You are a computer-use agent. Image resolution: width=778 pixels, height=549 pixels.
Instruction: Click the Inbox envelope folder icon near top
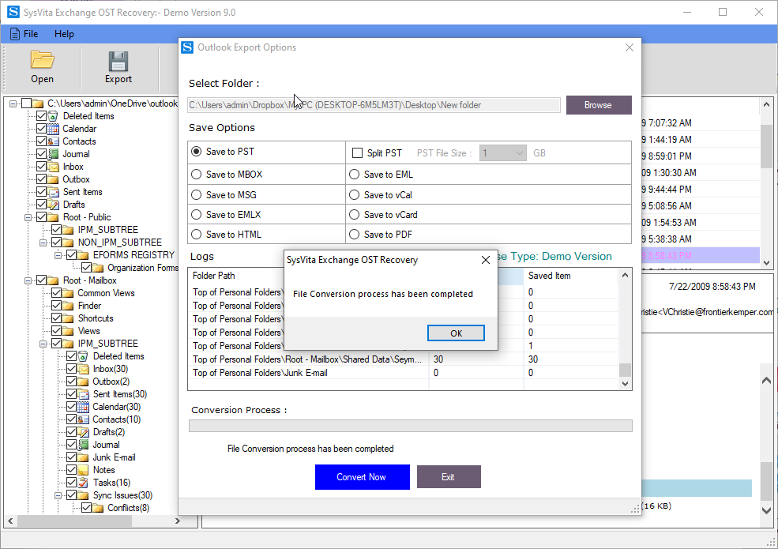[53, 167]
